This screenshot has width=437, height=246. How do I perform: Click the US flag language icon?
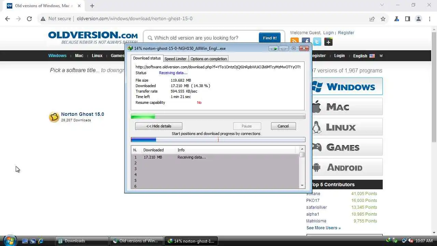(x=372, y=56)
